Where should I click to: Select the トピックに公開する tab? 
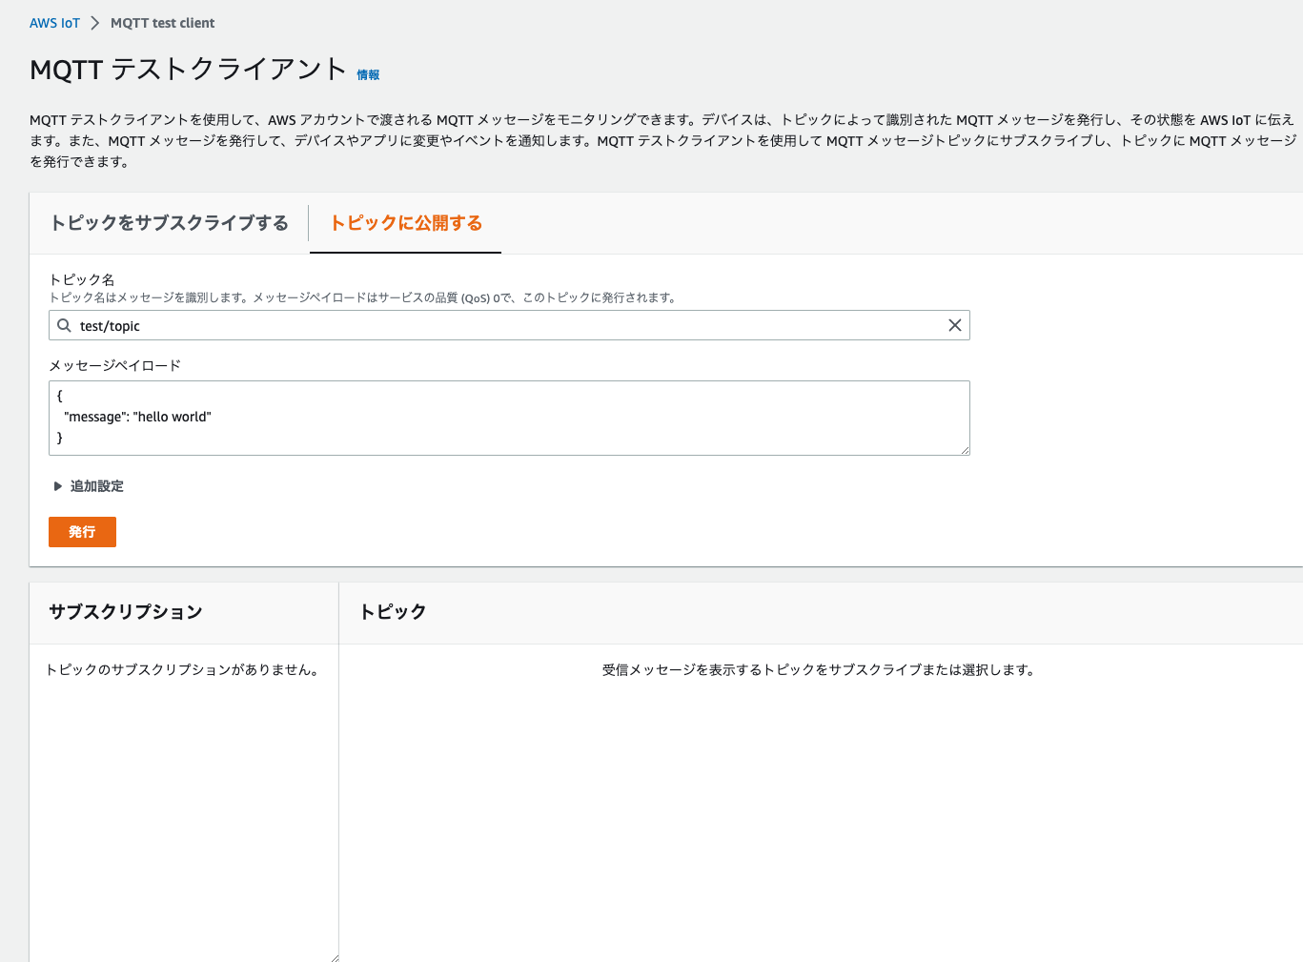tap(405, 223)
